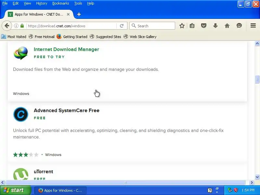Reload the current page
The image size is (260, 195).
point(122,26)
